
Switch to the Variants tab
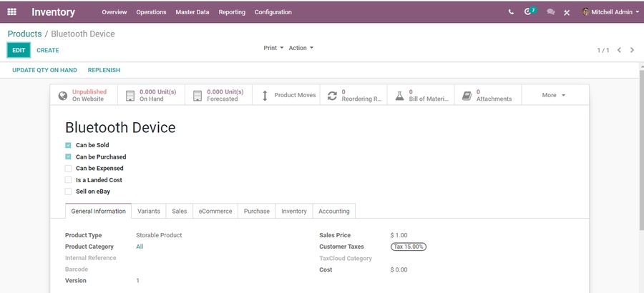pyautogui.click(x=149, y=212)
